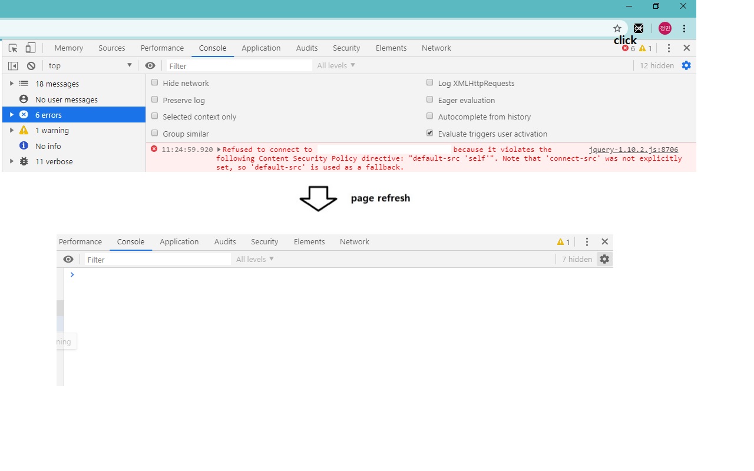
Task: Switch to the Network tab
Action: (x=436, y=48)
